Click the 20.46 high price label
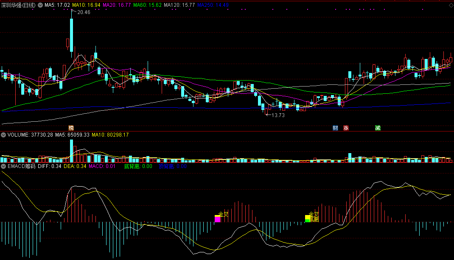 pyautogui.click(x=84, y=12)
